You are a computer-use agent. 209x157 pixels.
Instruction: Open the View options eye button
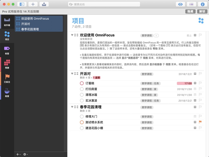(x=180, y=4)
